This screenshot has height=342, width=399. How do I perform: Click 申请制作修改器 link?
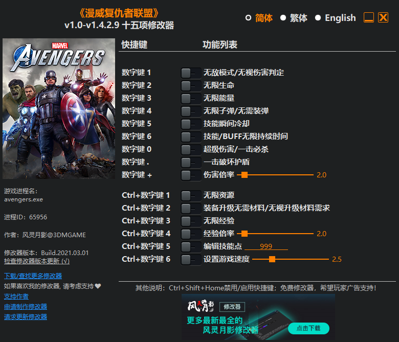(26, 307)
